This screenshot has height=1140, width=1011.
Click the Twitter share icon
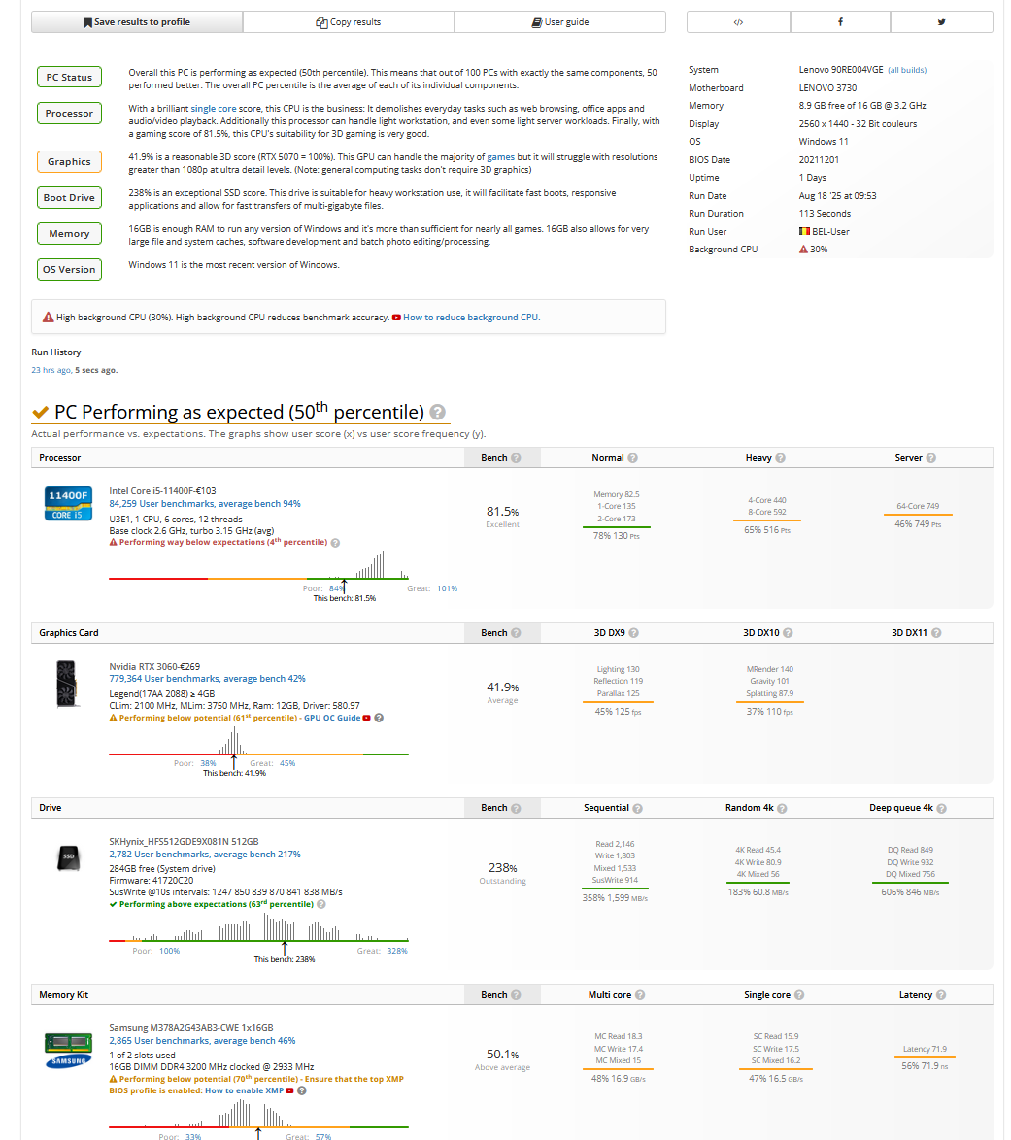[941, 21]
